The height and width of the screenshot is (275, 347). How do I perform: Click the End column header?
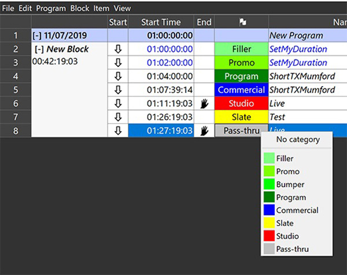tap(204, 22)
